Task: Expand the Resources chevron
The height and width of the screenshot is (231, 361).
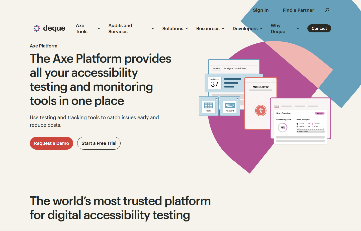Action: point(223,28)
